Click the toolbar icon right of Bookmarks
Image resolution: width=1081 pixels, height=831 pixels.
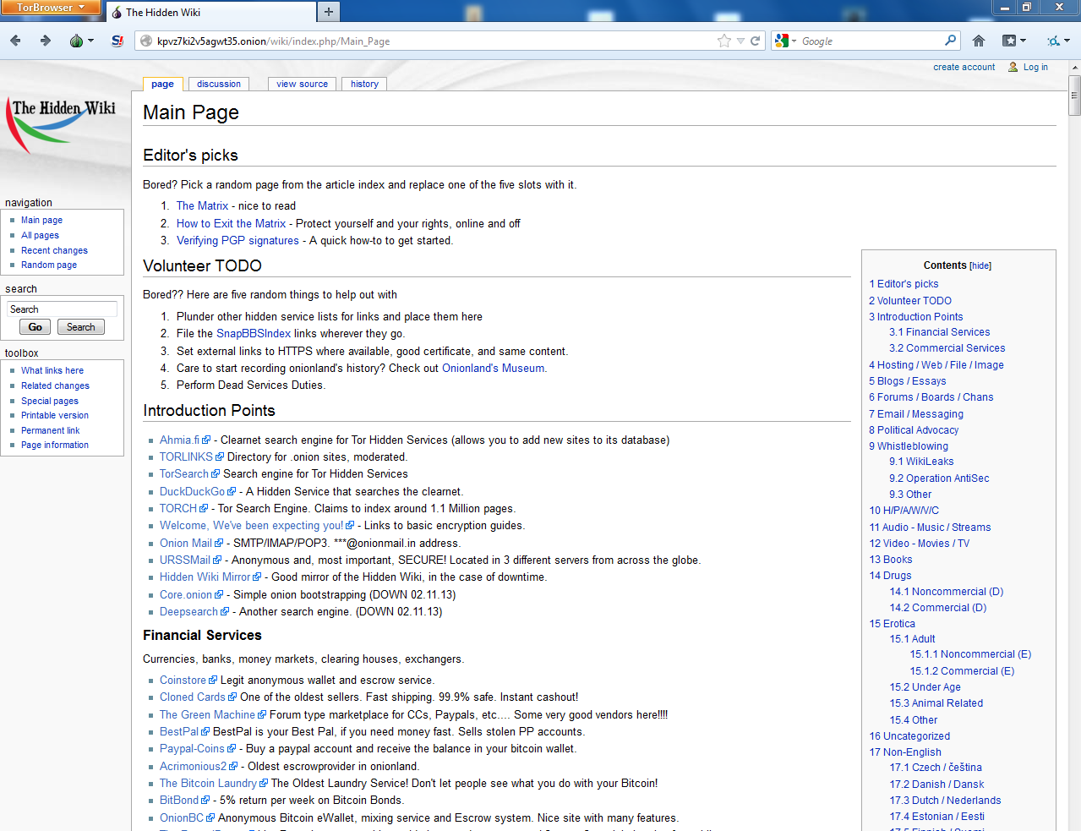pos(1058,41)
